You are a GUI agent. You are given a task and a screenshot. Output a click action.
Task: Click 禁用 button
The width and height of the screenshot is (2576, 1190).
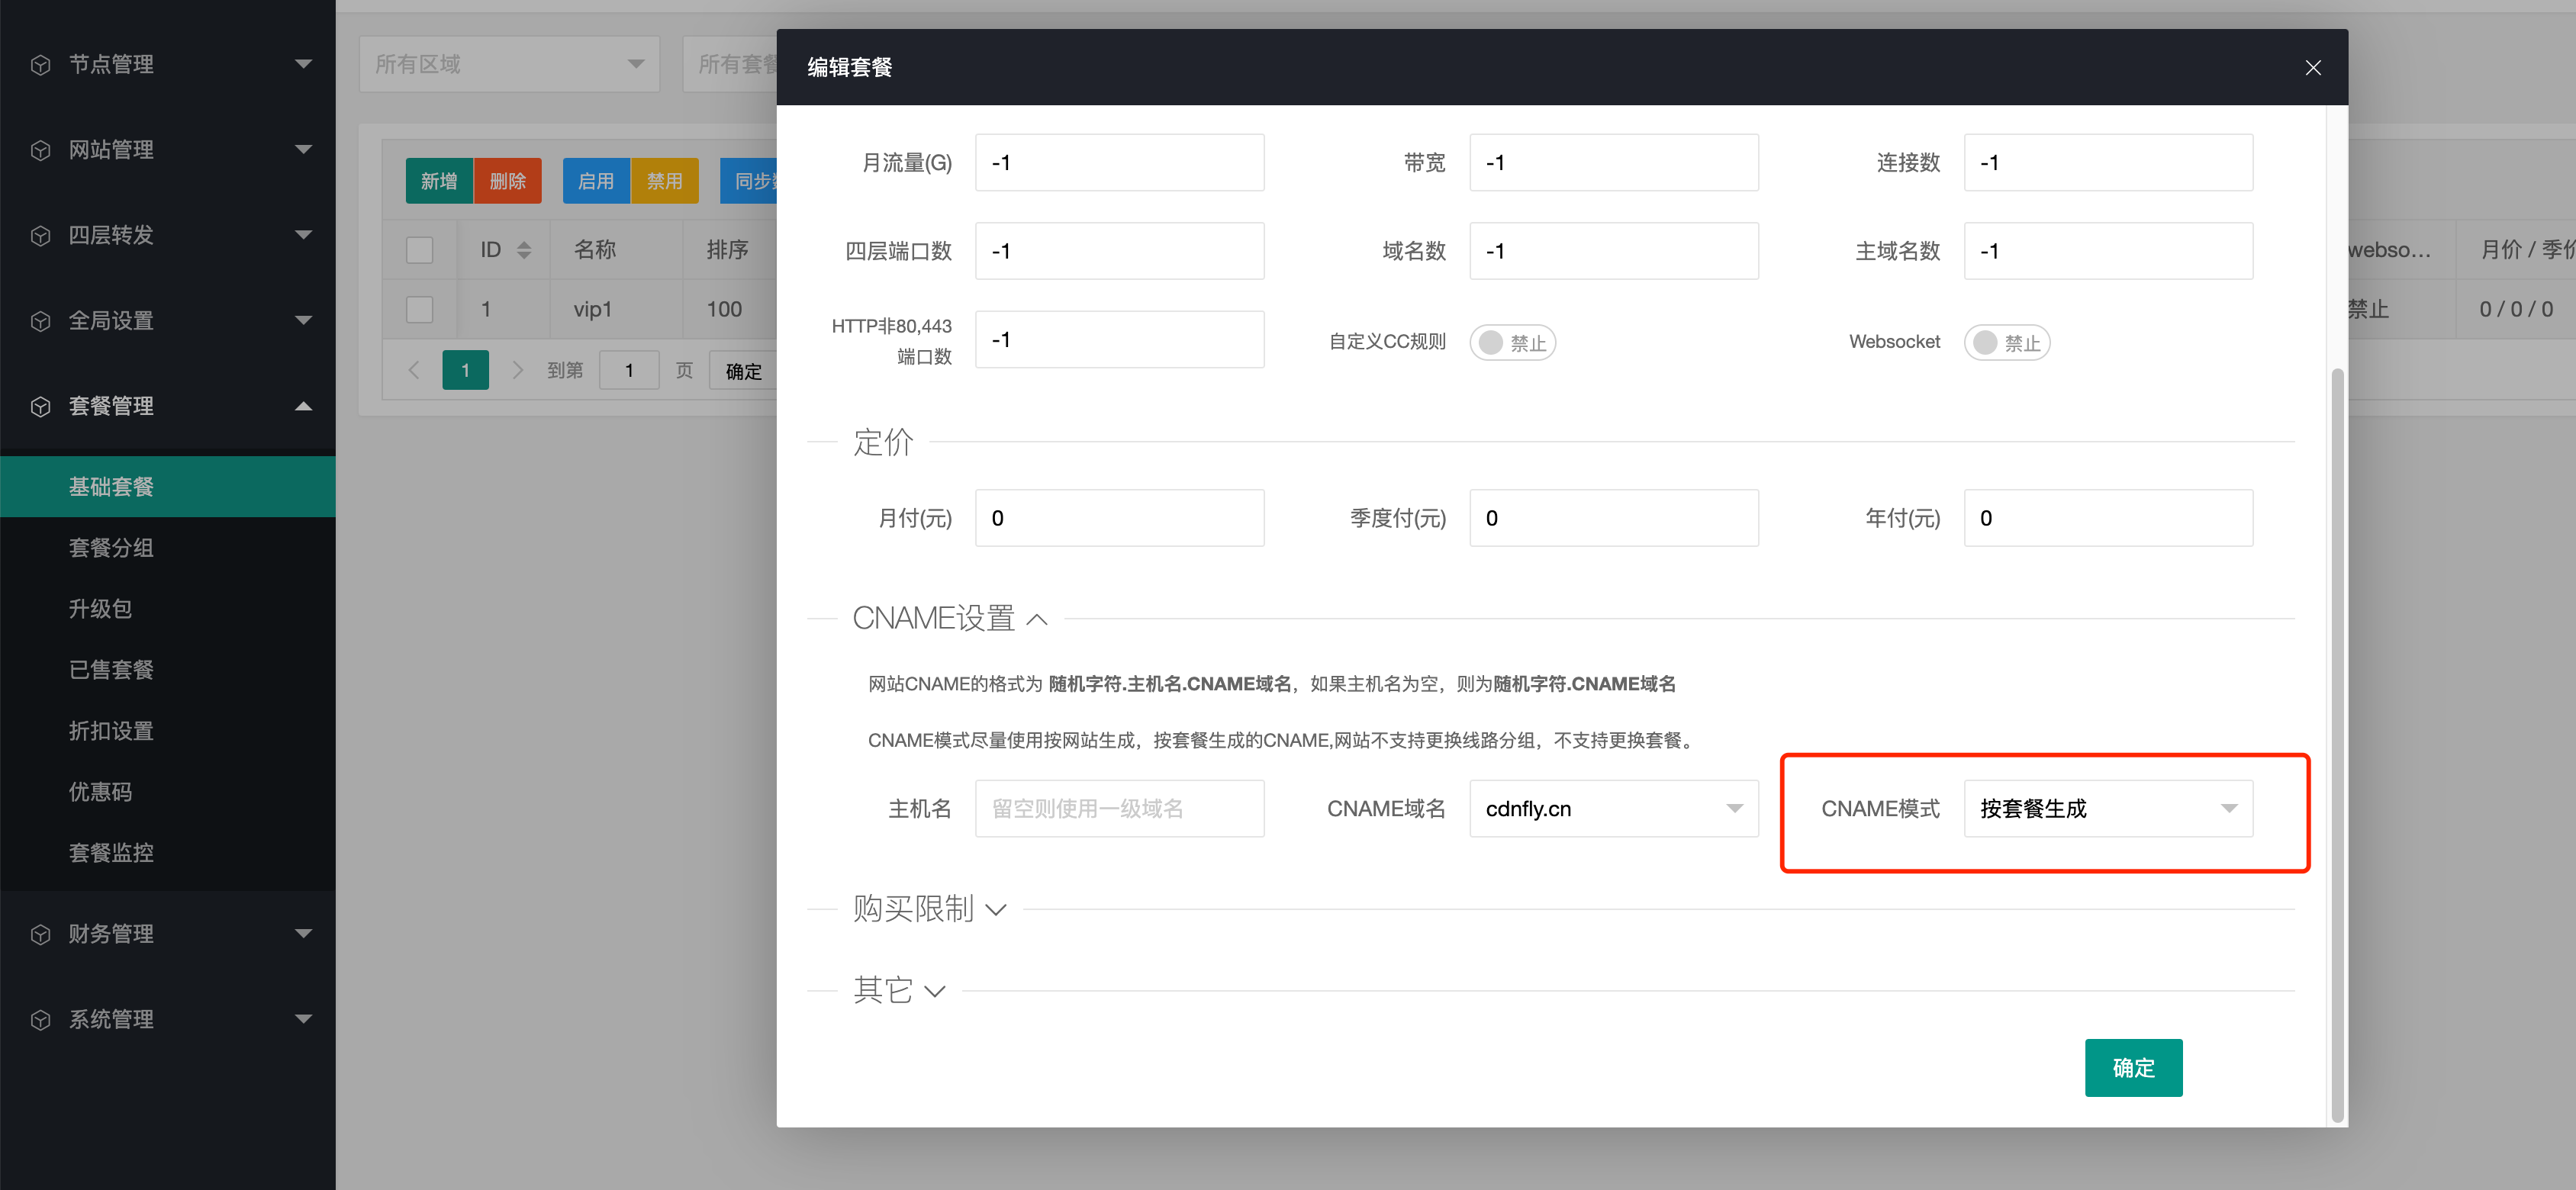click(664, 181)
